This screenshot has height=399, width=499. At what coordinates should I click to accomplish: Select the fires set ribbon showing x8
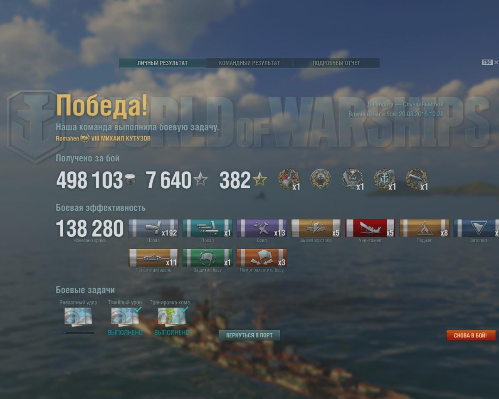click(x=424, y=228)
